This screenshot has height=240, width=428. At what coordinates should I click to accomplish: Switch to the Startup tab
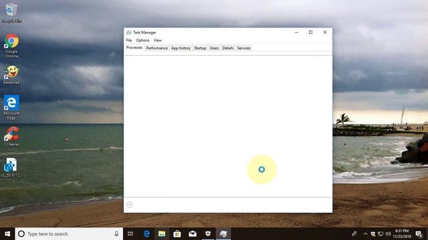pyautogui.click(x=200, y=48)
